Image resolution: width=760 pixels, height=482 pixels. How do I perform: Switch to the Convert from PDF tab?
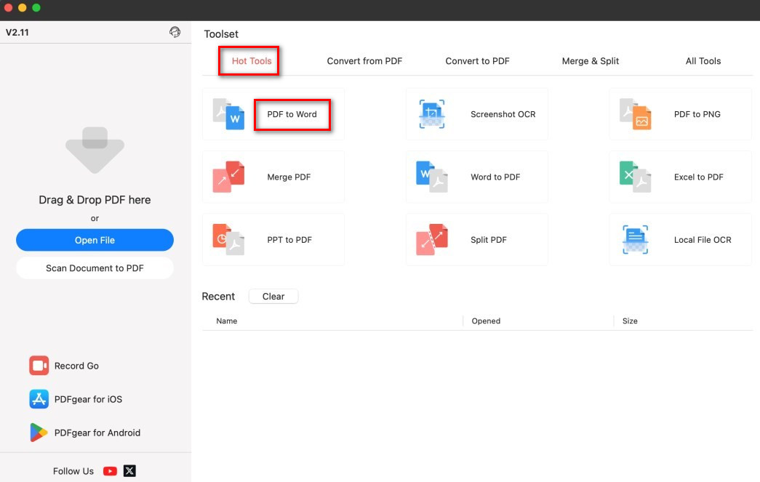point(364,61)
